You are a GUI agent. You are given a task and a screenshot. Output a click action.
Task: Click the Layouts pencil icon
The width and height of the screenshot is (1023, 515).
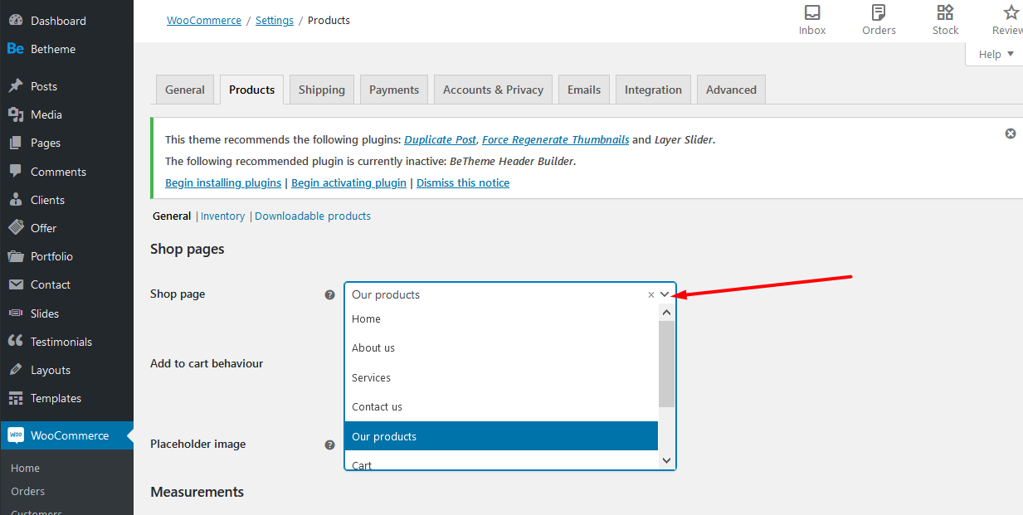point(16,370)
